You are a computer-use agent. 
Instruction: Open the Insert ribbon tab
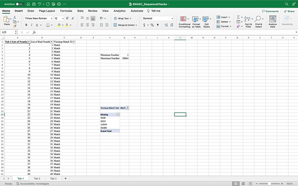[x=19, y=11]
